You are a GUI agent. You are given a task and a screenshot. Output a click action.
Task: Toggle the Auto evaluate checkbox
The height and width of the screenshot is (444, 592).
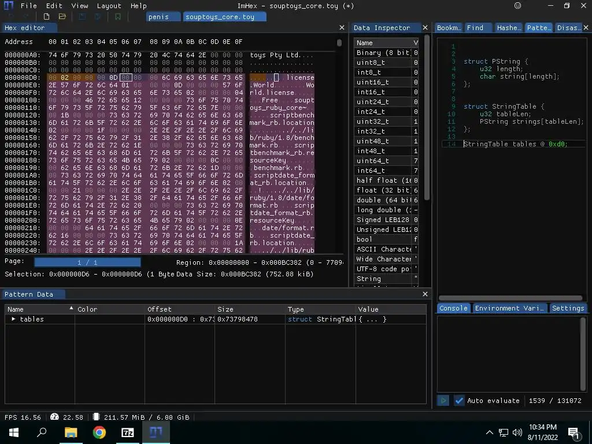pyautogui.click(x=458, y=401)
